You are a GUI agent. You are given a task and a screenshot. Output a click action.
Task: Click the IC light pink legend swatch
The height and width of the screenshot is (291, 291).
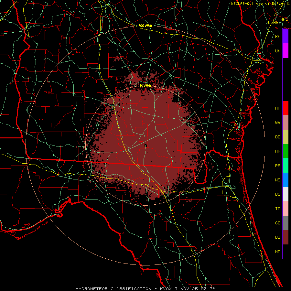point(286,209)
